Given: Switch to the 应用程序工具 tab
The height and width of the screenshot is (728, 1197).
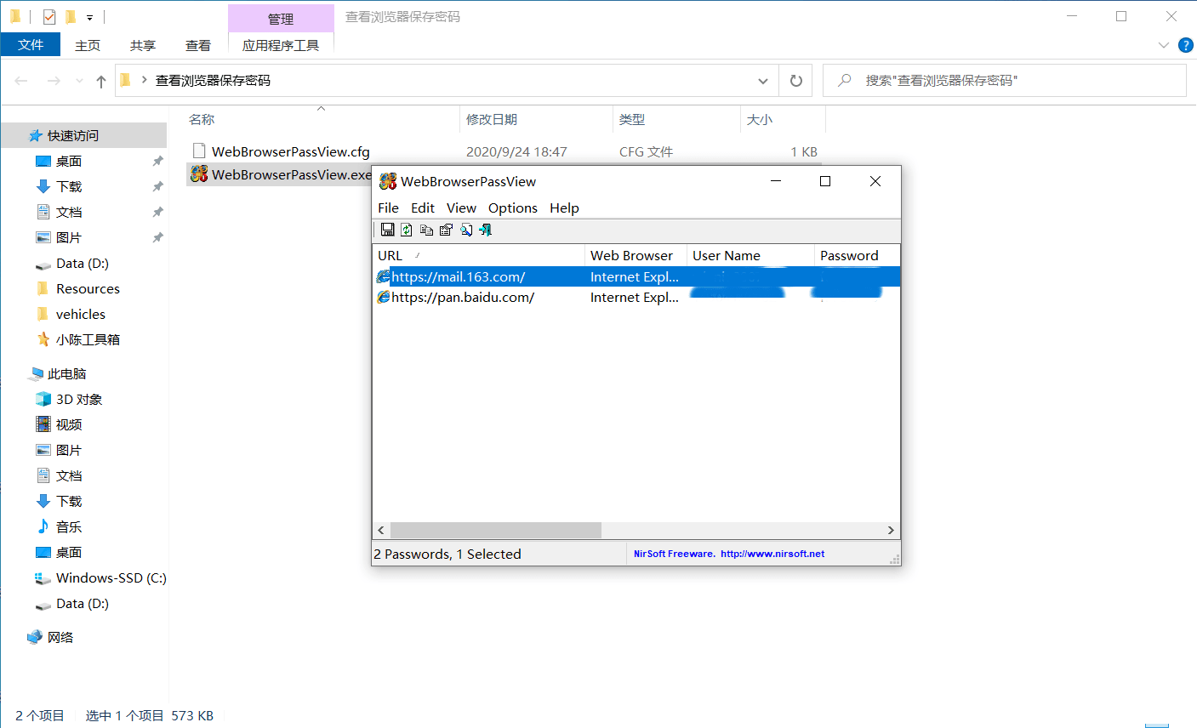Looking at the screenshot, I should 281,45.
